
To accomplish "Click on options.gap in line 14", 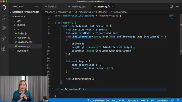I will 86,65.
